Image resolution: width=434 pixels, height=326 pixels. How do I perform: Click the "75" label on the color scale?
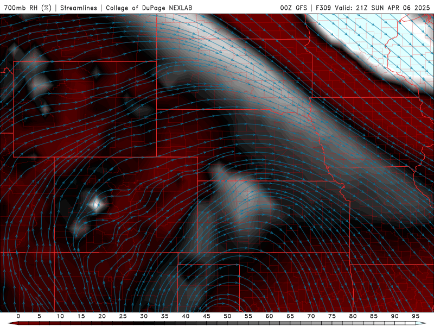pyautogui.click(x=332, y=316)
